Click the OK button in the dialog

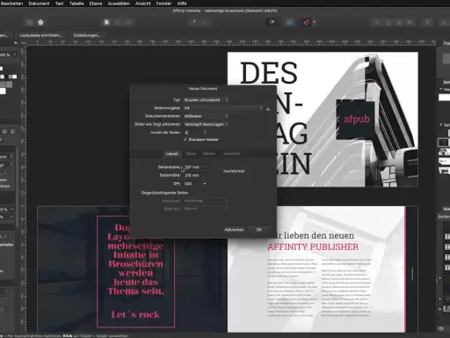[259, 230]
